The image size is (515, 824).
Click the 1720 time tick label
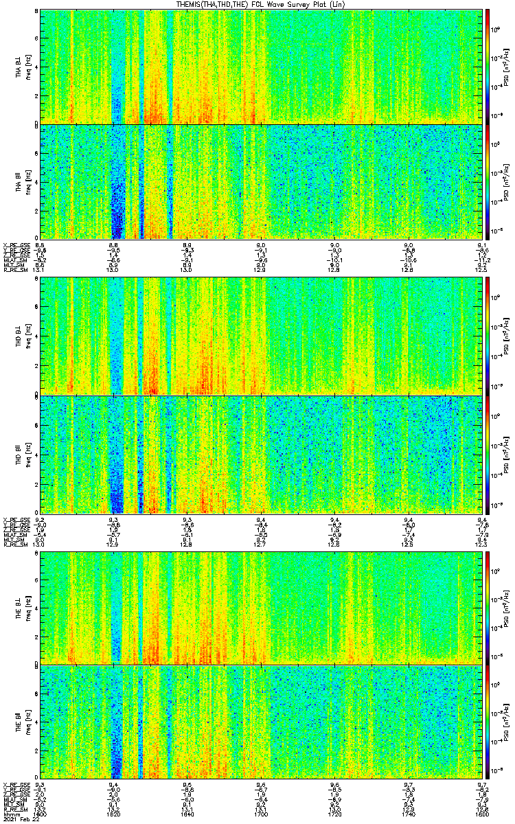coord(334,814)
